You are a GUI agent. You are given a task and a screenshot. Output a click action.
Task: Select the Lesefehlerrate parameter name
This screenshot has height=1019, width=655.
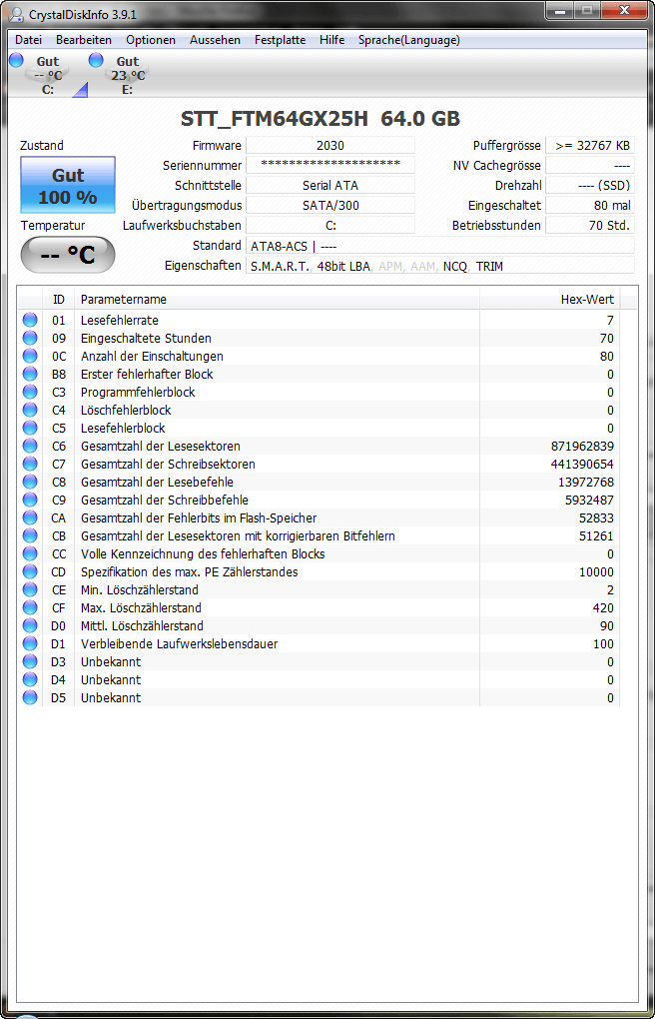coord(120,321)
